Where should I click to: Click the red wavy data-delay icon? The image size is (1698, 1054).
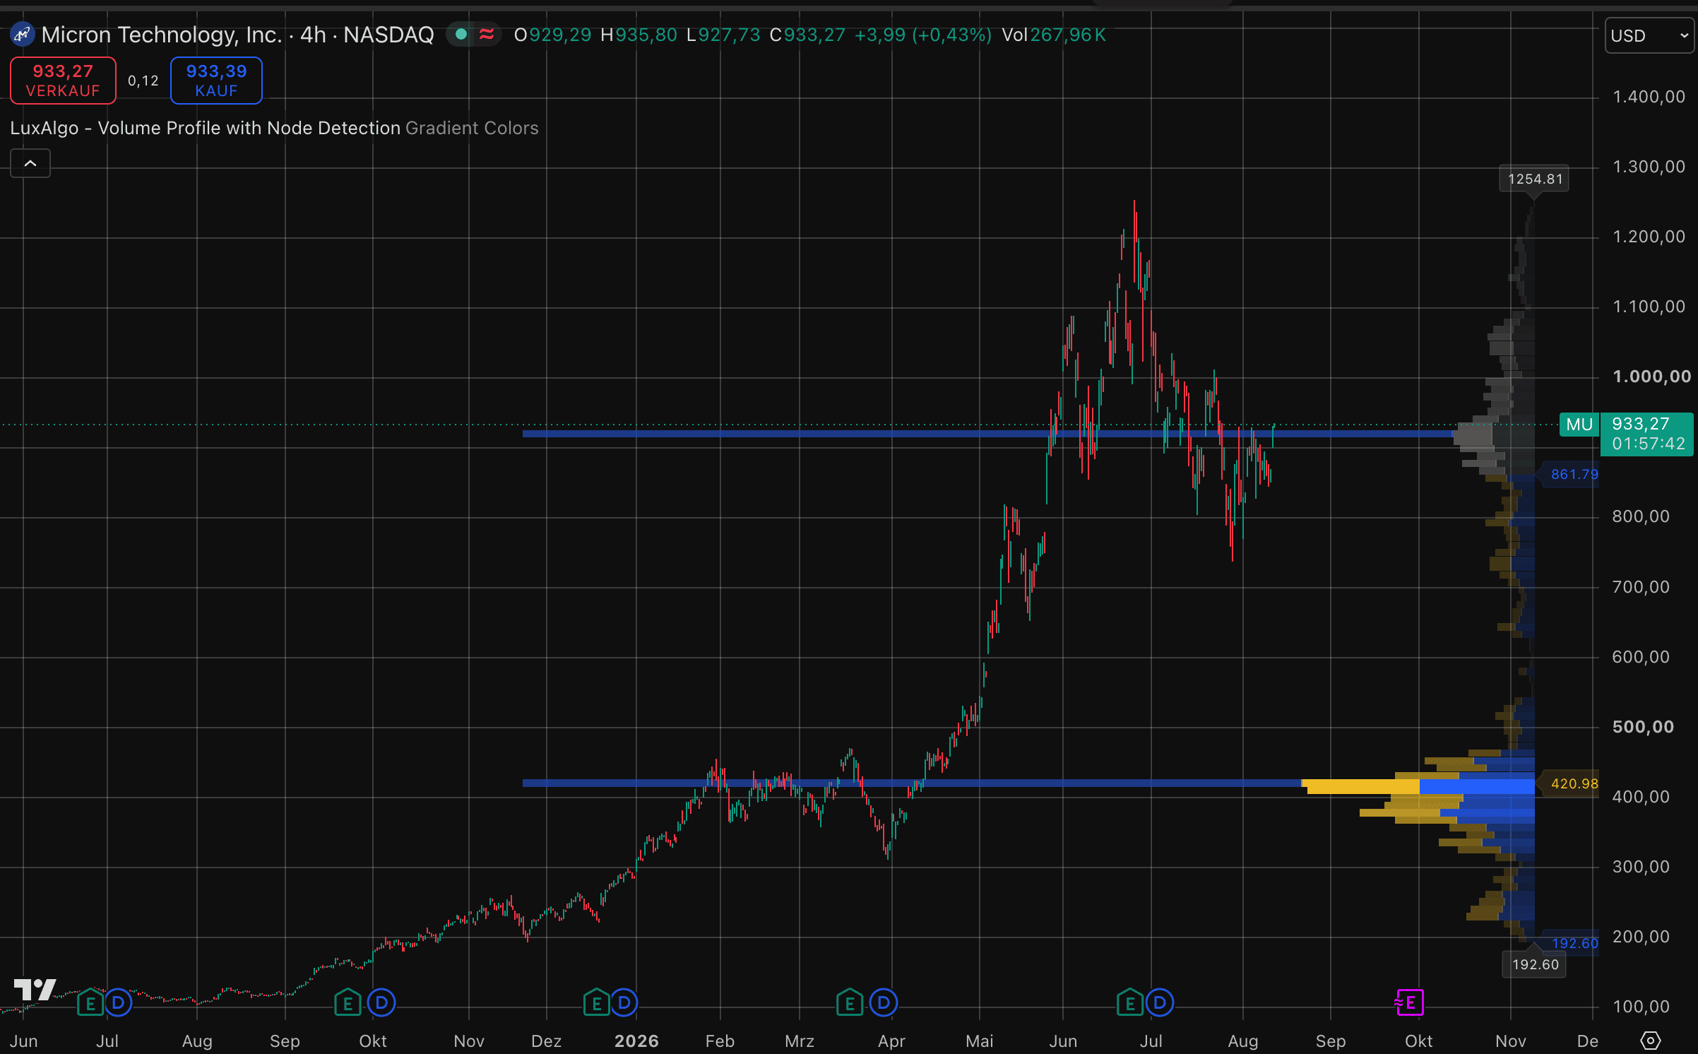487,34
